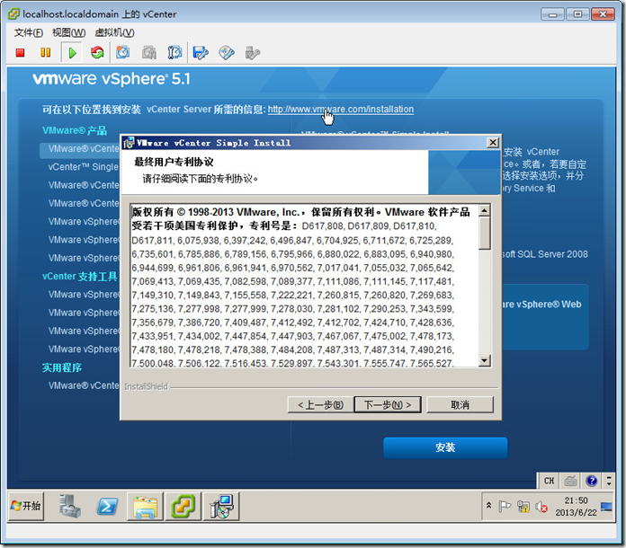The image size is (626, 548).
Task: Click the 上一步(B) back button
Action: coord(320,405)
